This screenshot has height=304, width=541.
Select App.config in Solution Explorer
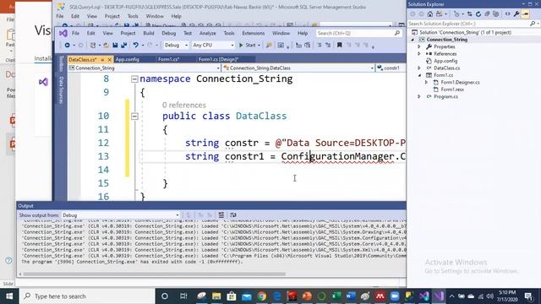445,61
